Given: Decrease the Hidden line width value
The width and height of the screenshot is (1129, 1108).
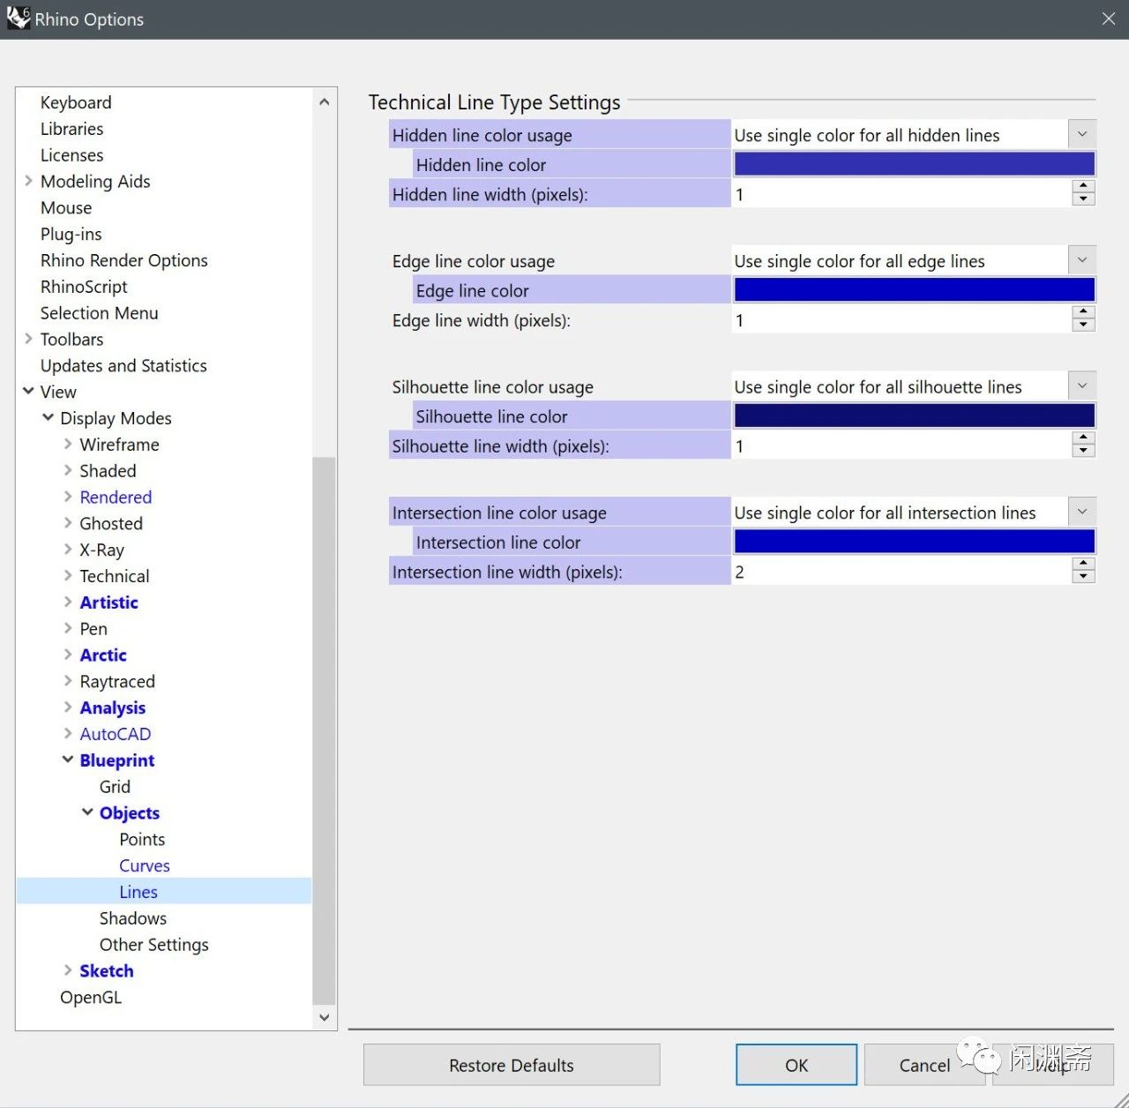Looking at the screenshot, I should point(1084,199).
